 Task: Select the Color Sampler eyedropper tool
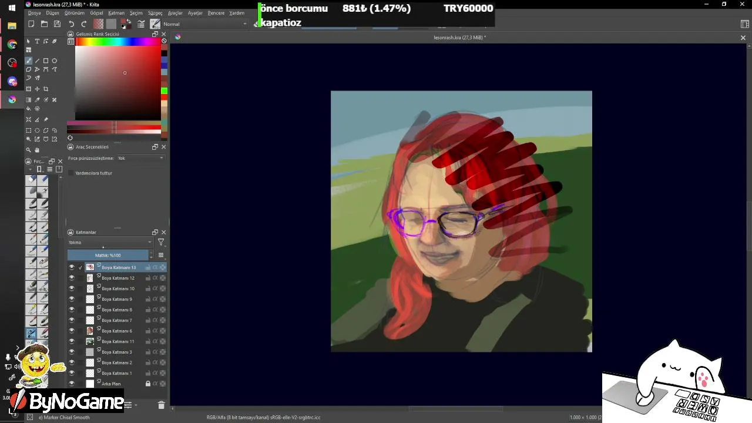pos(37,100)
